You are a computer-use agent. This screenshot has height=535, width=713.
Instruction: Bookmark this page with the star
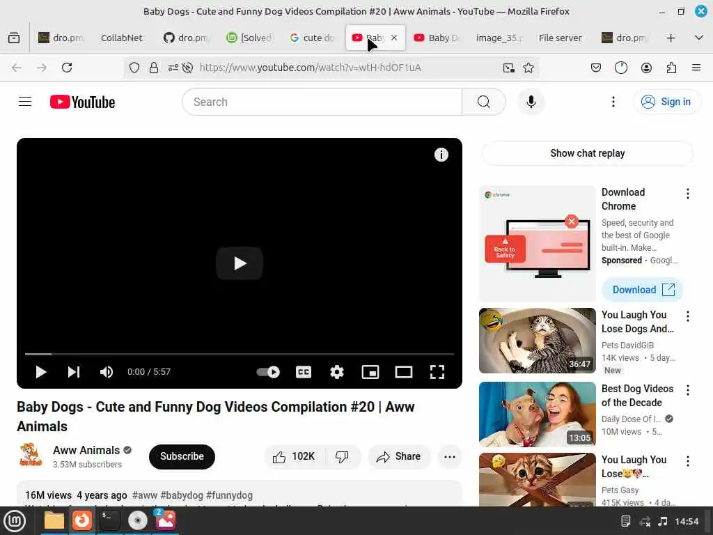point(528,68)
